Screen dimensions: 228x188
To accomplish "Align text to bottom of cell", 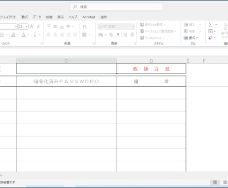I will (x=61, y=27).
